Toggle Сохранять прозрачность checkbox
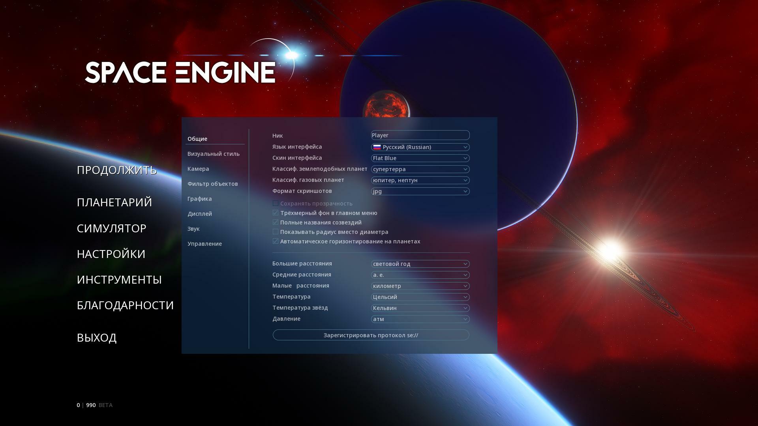This screenshot has width=758, height=426. click(276, 204)
